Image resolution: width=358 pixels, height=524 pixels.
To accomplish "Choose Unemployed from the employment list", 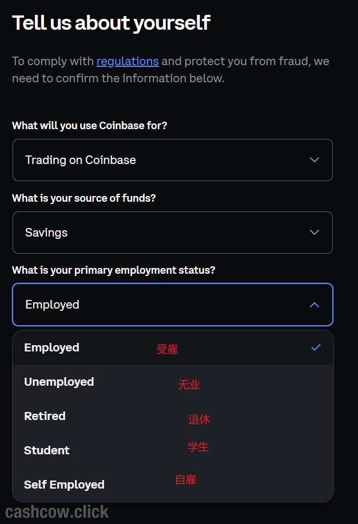I will 59,382.
